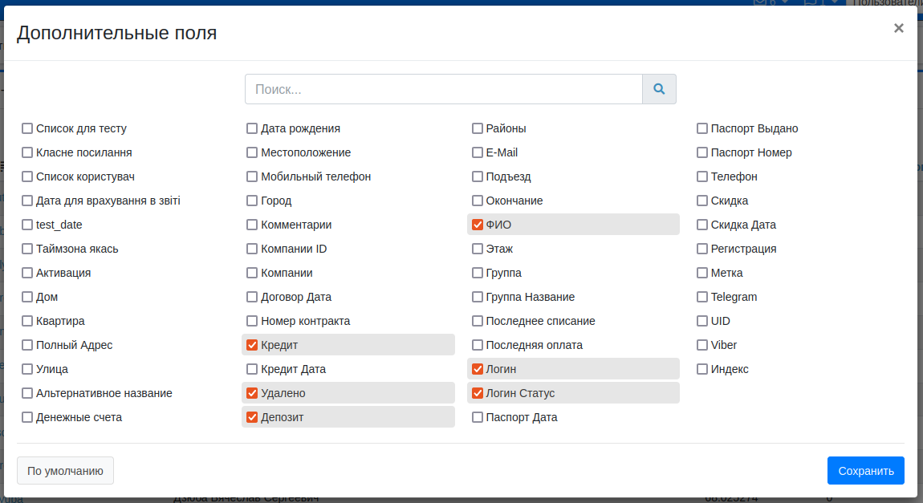Enable the Список для тесту checkbox
The width and height of the screenshot is (923, 503).
[x=27, y=128]
